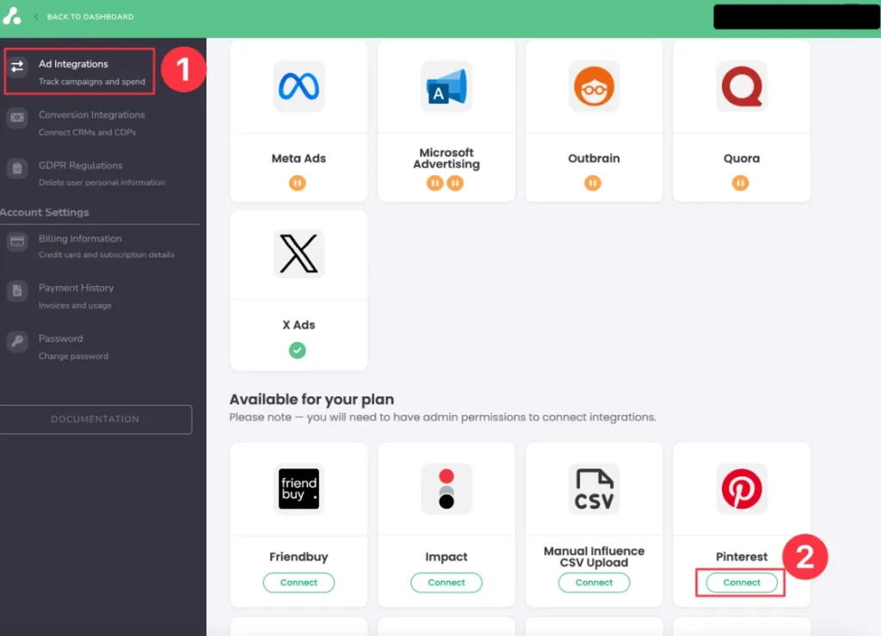Open the Quora integration icon

[x=742, y=86]
